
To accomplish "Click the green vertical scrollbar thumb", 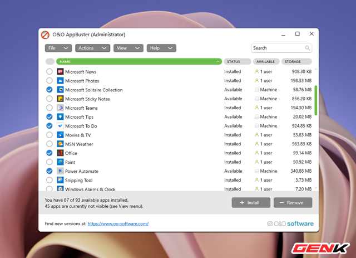I will pyautogui.click(x=315, y=100).
